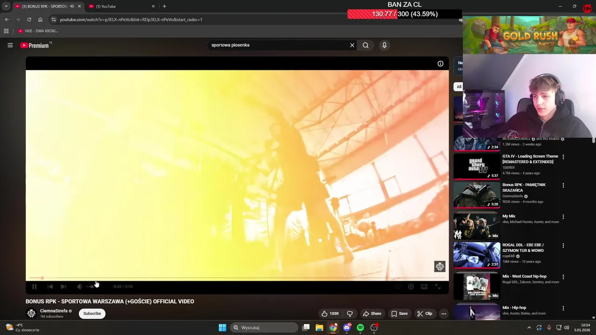Mute the video player volume icon
596x335 pixels.
[80, 287]
